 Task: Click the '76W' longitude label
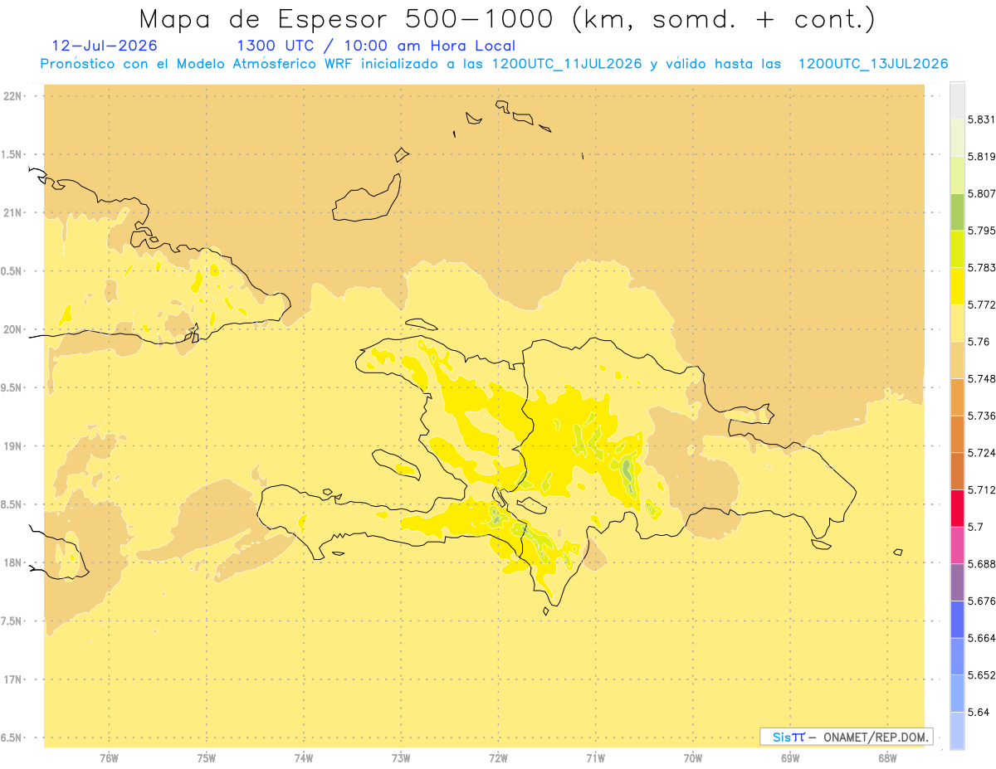pyautogui.click(x=110, y=758)
